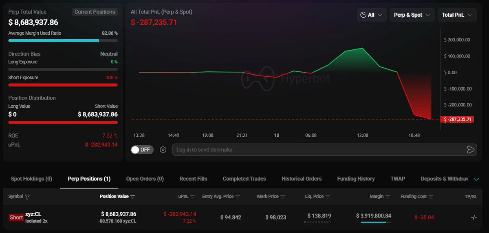Open the Open Orders (0) tab
This screenshot has width=489, height=233.
[x=145, y=179]
